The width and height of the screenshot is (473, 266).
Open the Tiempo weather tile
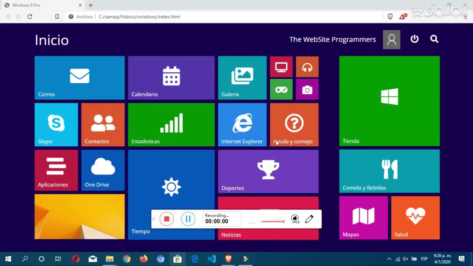point(171,185)
